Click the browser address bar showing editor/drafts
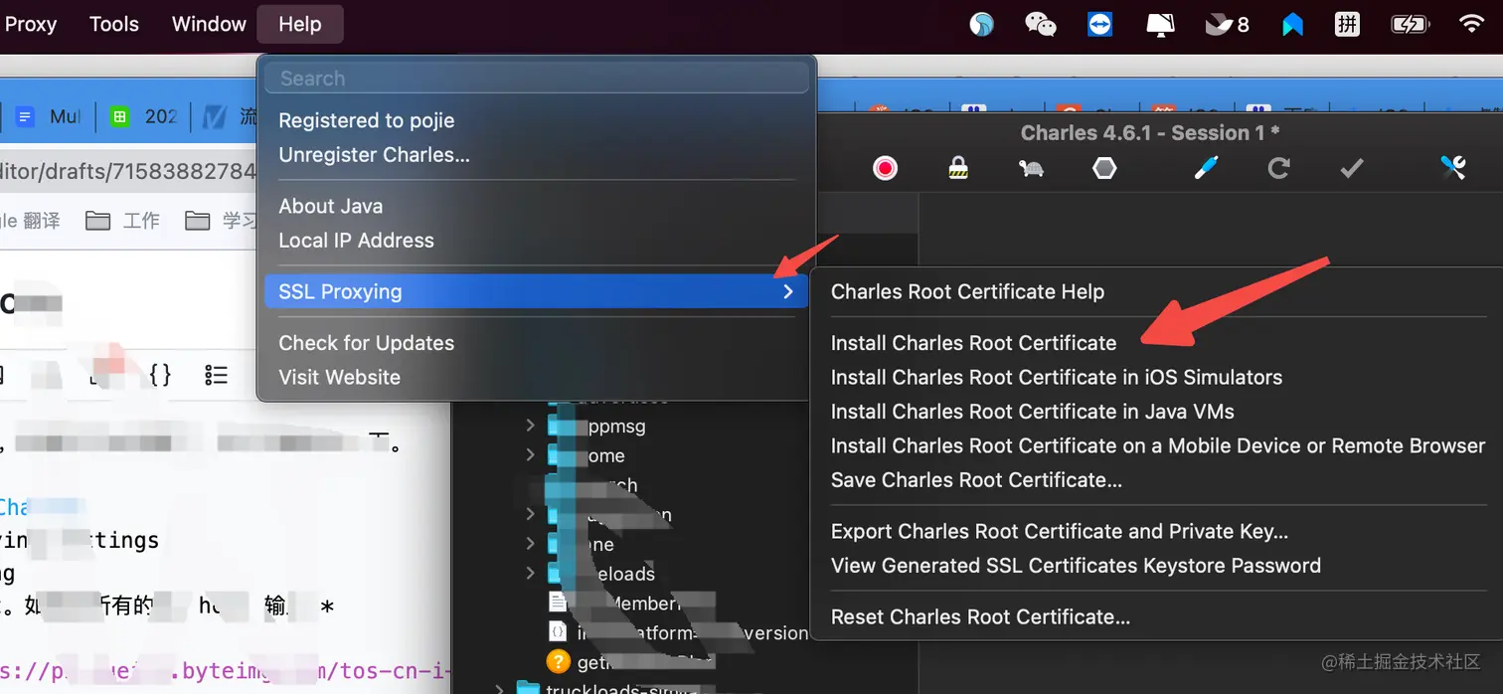 127,171
